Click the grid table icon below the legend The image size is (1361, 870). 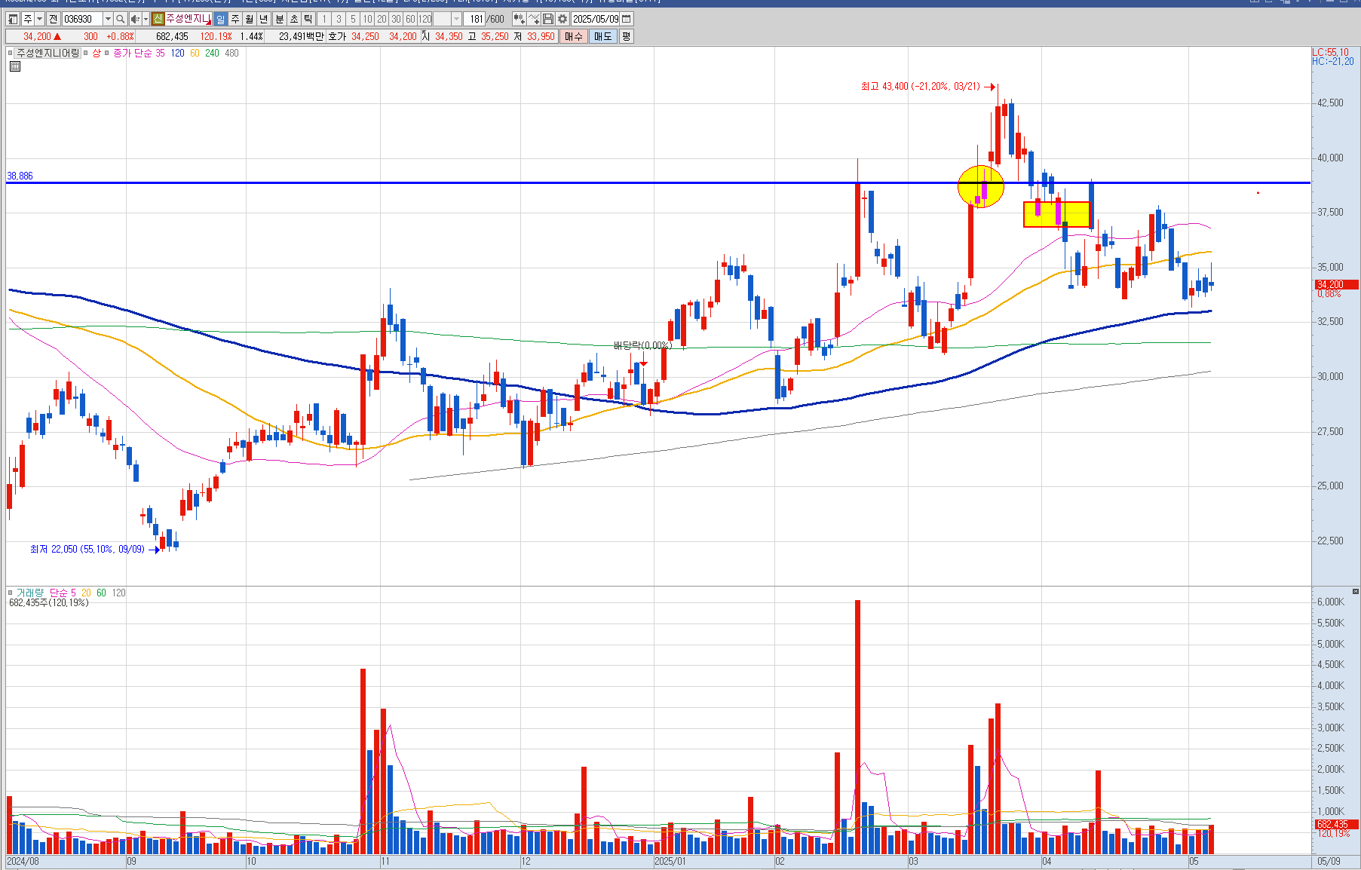coord(15,66)
